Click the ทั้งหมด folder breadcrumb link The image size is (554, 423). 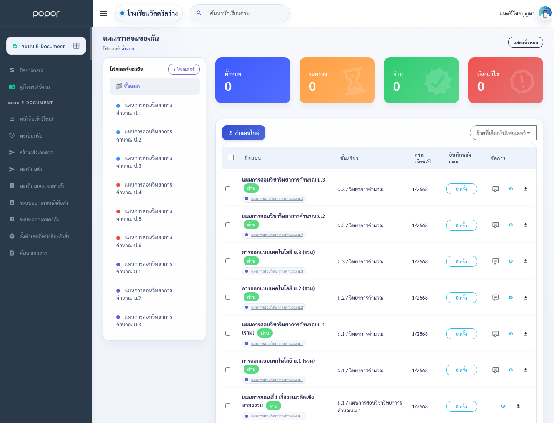coord(128,49)
